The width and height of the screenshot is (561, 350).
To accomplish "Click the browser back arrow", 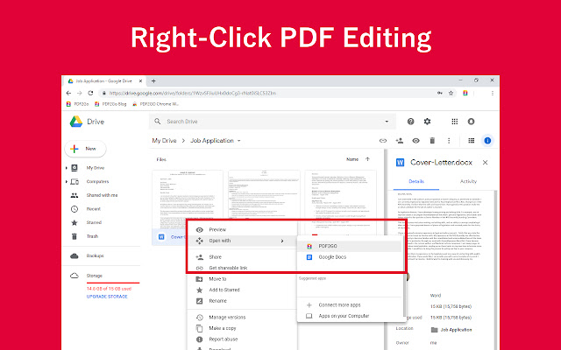I will point(68,94).
